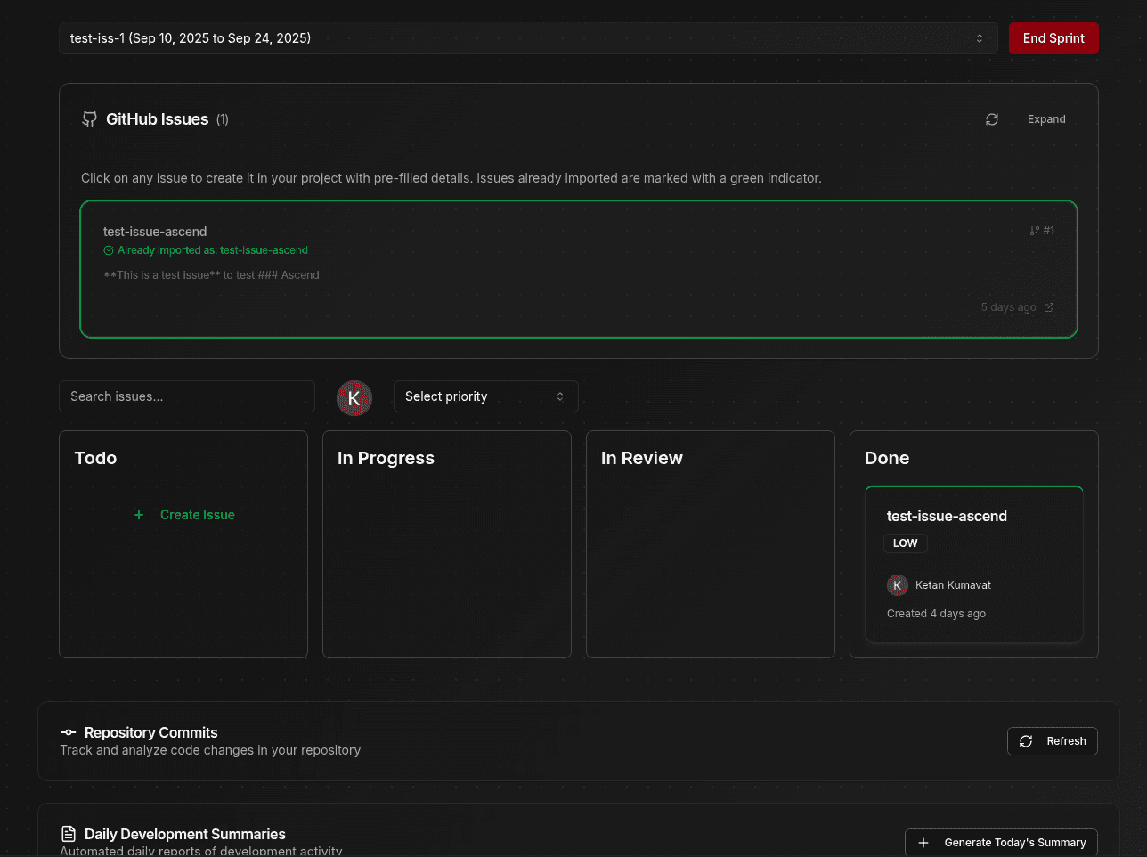Screen dimensions: 1147x857
Task: Click Ketan Kumavat's avatar on the Done card
Action: pyautogui.click(x=898, y=585)
